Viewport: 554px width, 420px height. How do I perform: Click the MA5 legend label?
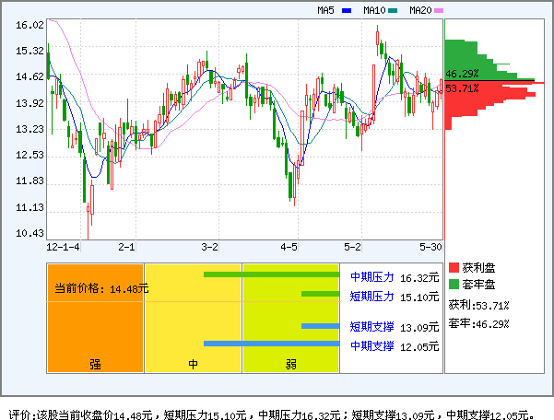325,10
